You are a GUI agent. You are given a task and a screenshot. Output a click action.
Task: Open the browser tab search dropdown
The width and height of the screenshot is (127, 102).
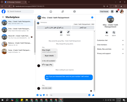[2, 2]
